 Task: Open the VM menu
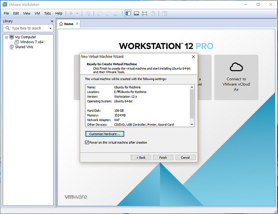click(37, 14)
